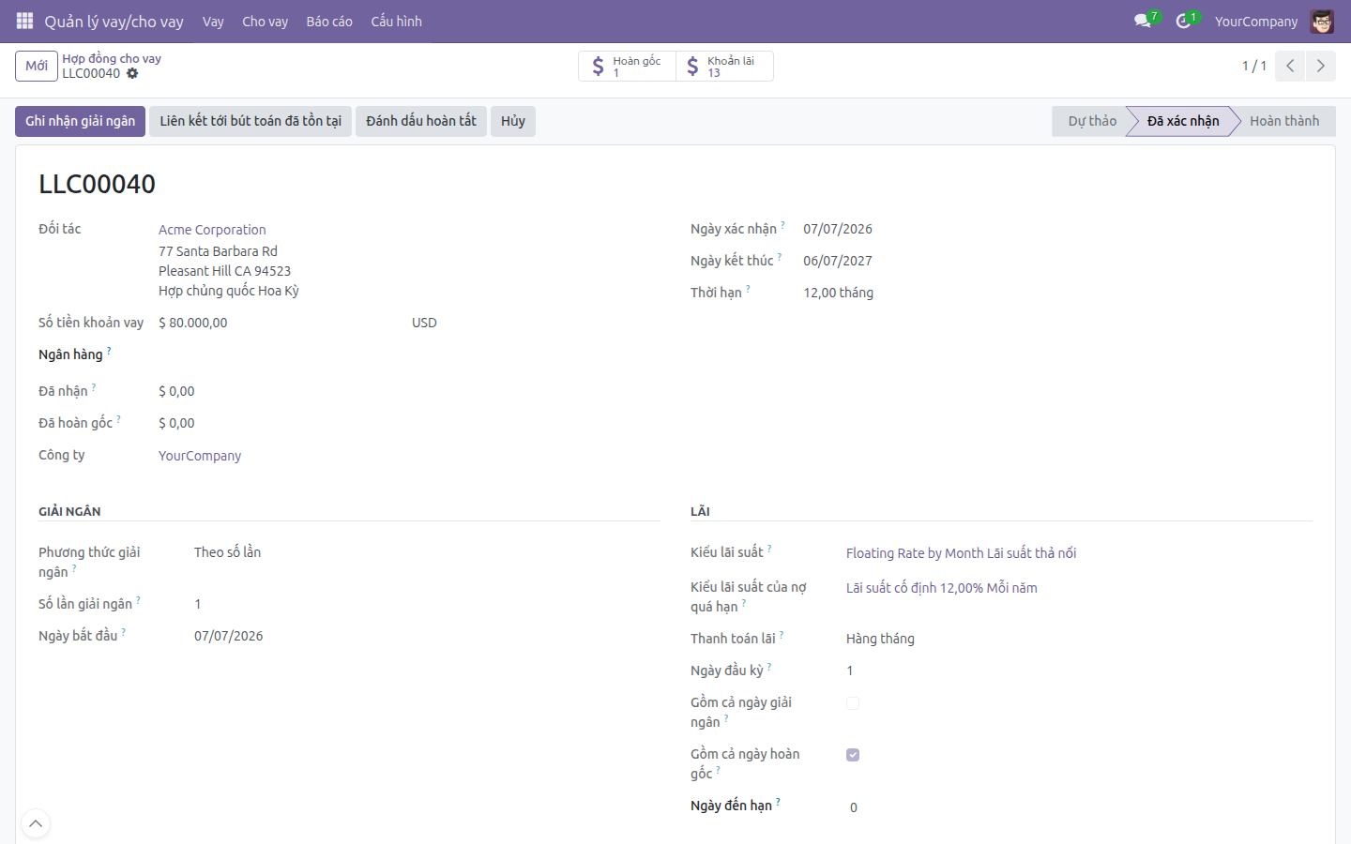Open the Vay menu
Screen dimensions: 1351x844
tap(213, 21)
